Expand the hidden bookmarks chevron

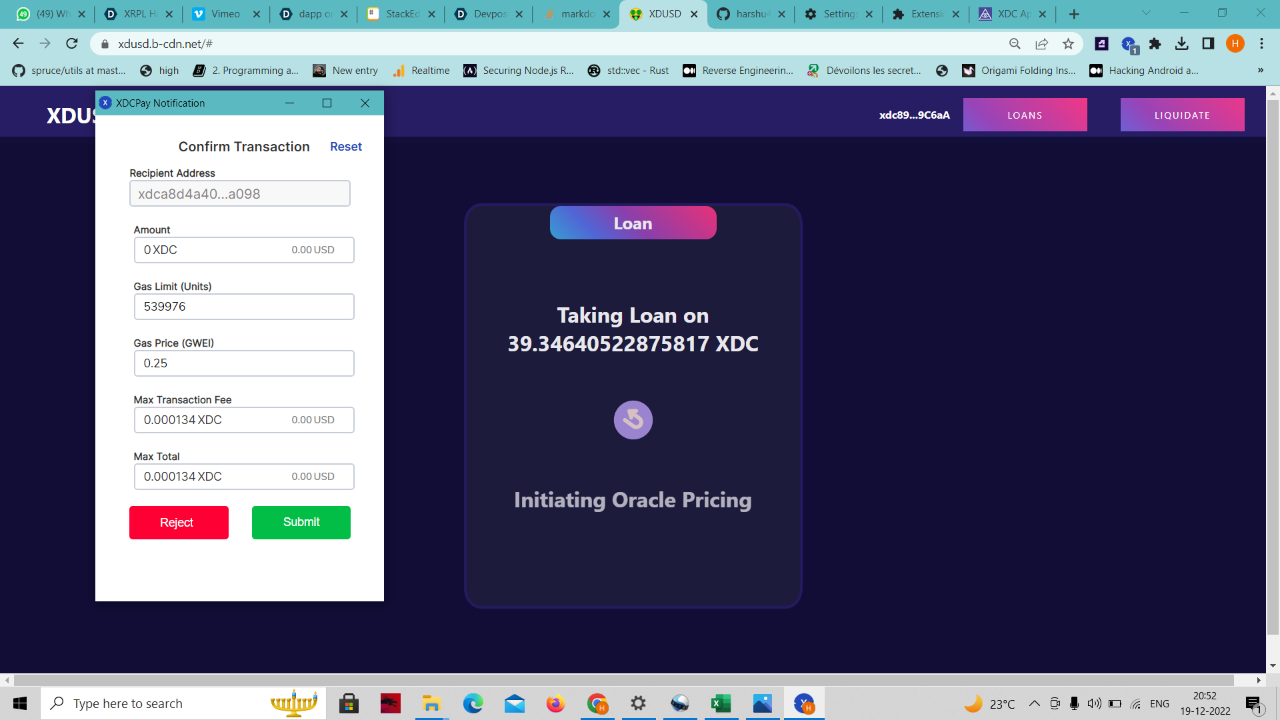pos(1260,71)
